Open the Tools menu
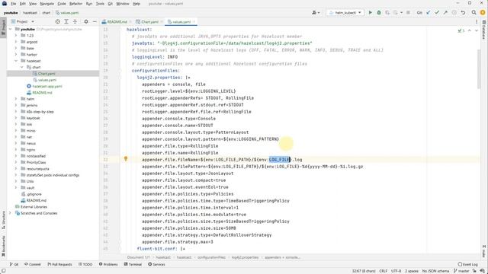The width and height of the screenshot is (488, 274). tap(100, 4)
